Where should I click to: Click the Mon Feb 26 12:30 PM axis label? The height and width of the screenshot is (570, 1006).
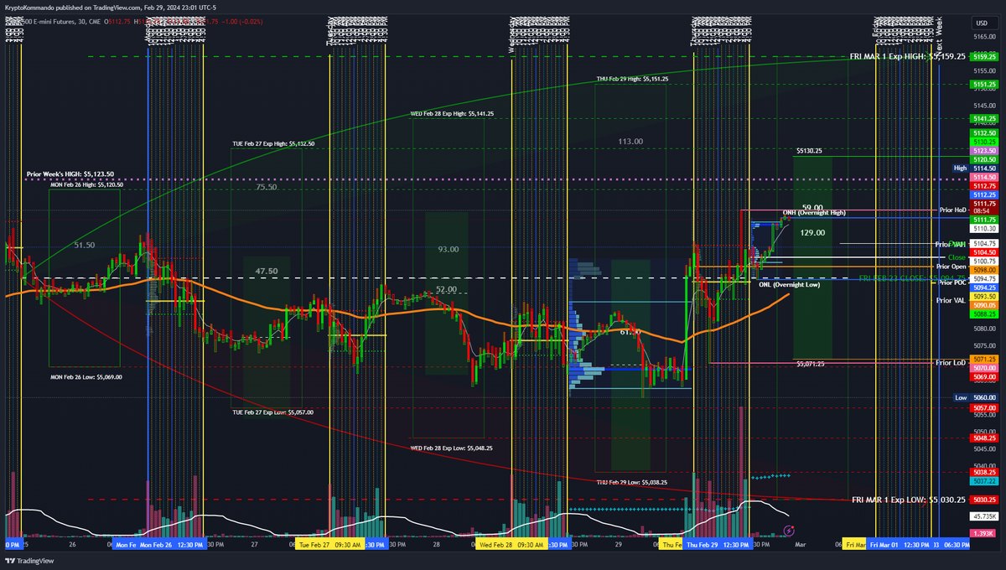[172, 544]
